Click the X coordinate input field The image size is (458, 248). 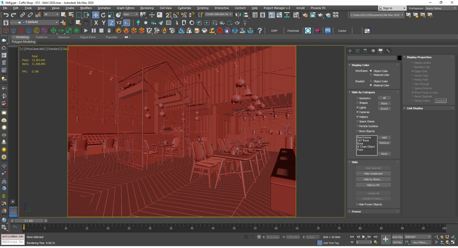tap(273, 237)
